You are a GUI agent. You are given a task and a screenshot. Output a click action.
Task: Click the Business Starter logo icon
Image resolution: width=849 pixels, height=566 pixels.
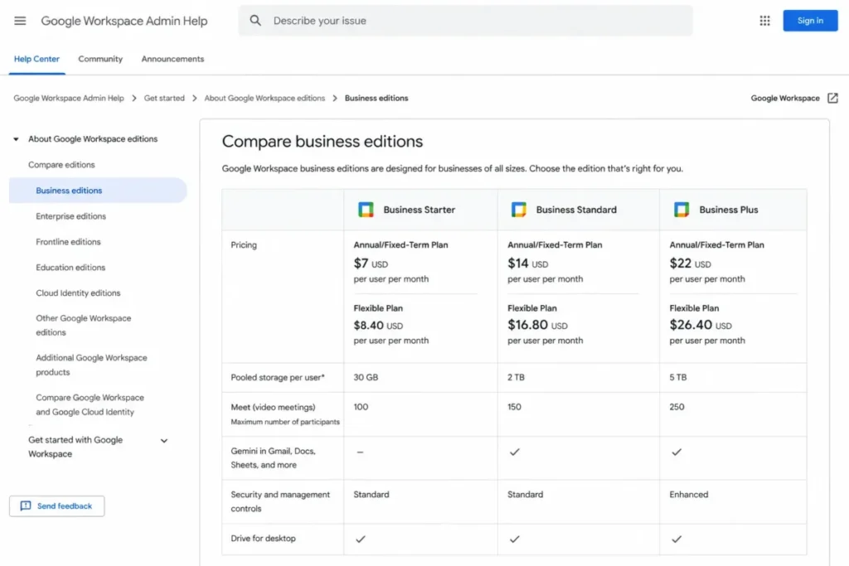pyautogui.click(x=366, y=210)
